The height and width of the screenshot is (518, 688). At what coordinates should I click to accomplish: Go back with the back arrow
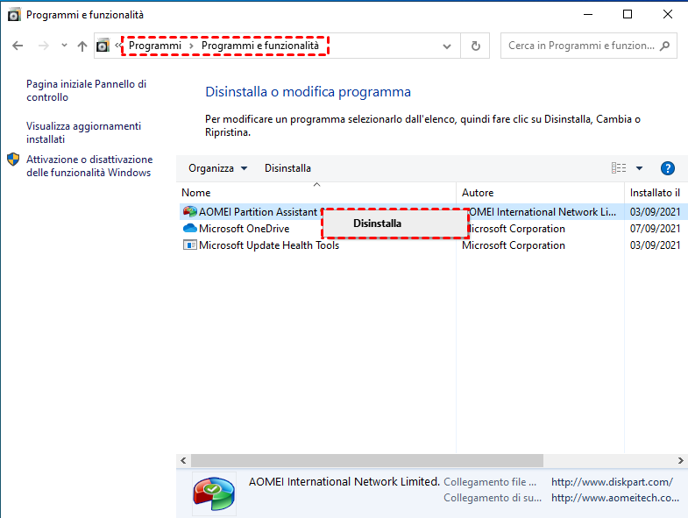pyautogui.click(x=18, y=46)
